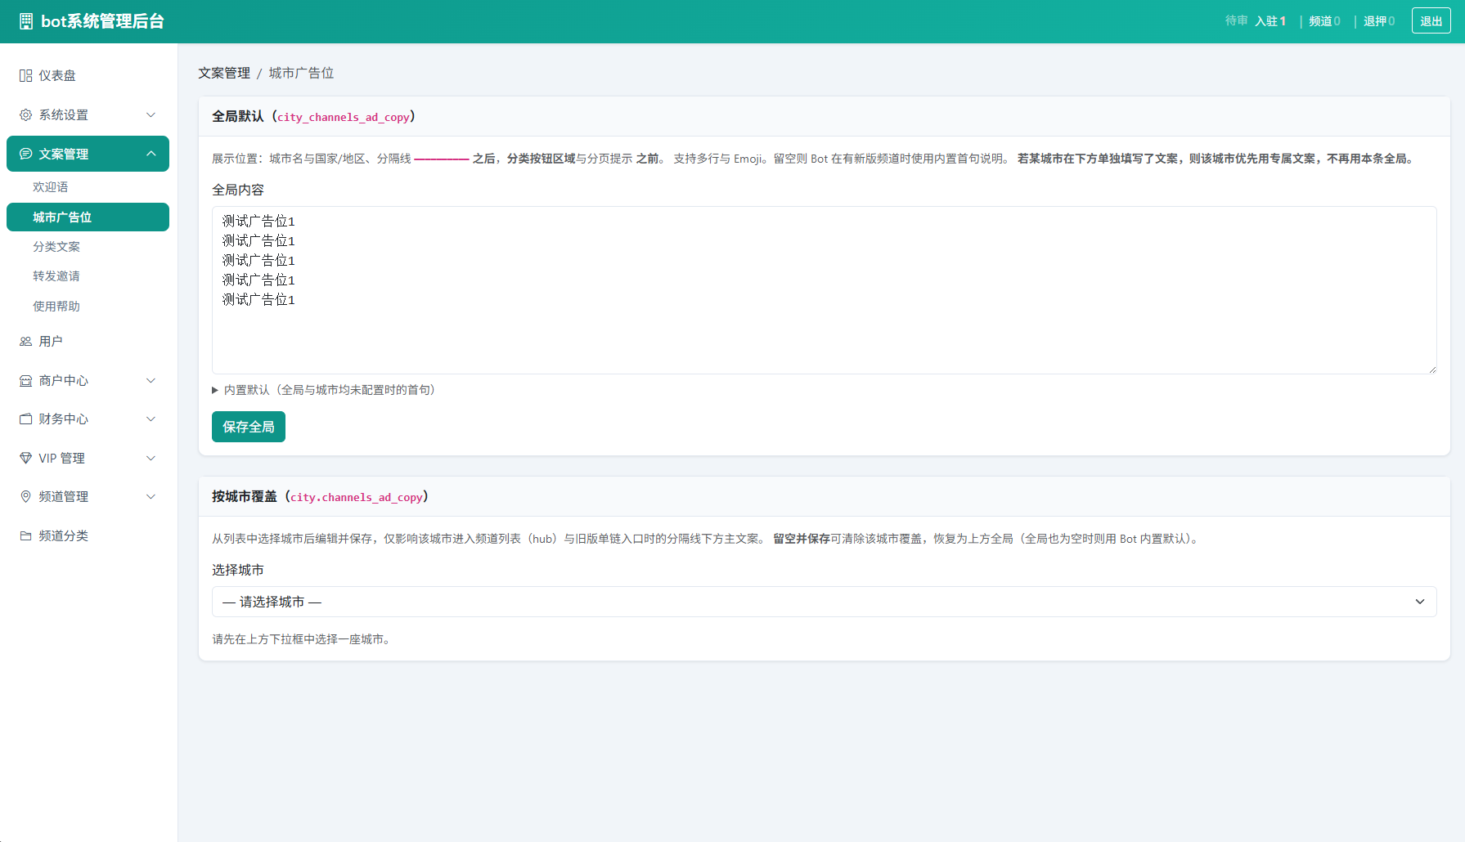
Task: Expand the 内置默认 disclosure triangle
Action: point(215,390)
